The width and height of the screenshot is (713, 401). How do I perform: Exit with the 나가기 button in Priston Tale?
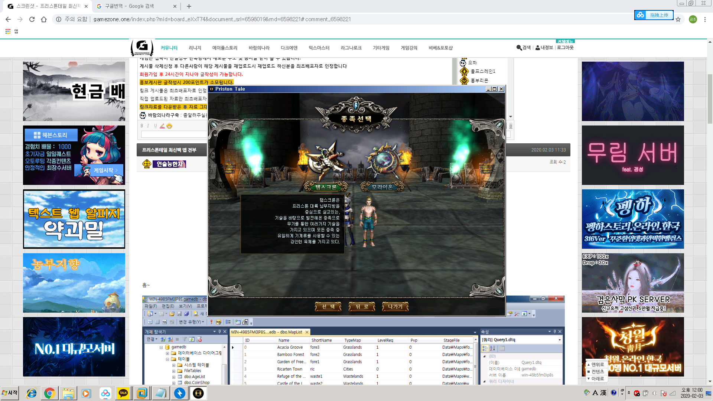(395, 307)
